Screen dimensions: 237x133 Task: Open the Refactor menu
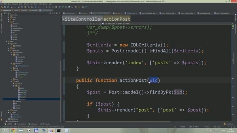coord(26,4)
